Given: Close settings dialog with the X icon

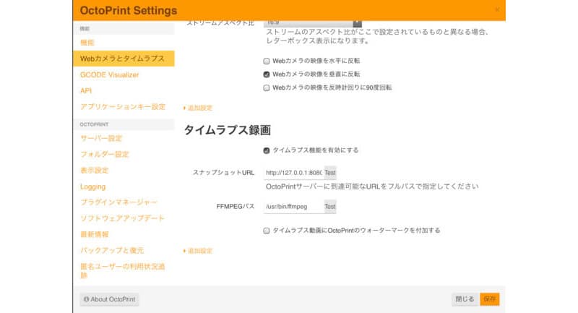Looking at the screenshot, I should 496,10.
